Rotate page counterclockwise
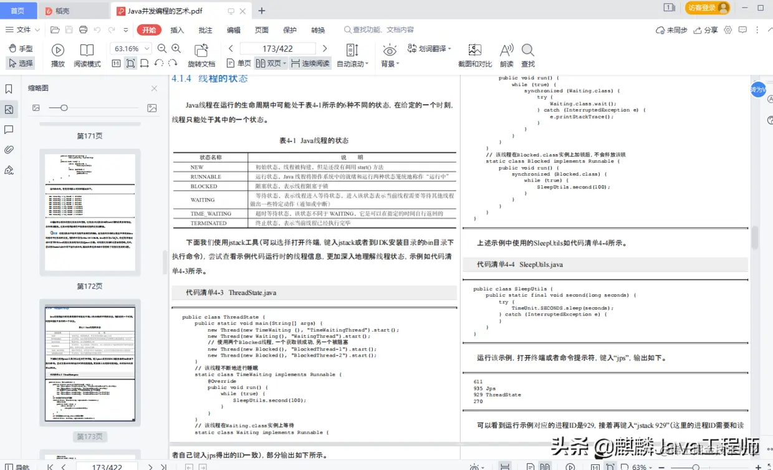The height and width of the screenshot is (470, 773). 158,63
